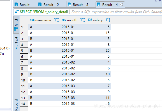
Task: Click salary cell 11 in row 13
Action: (x=98, y=98)
